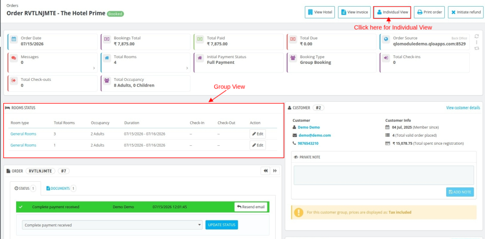Image resolution: width=485 pixels, height=239 pixels.
Task: Click inside the Private Note text area
Action: [x=384, y=175]
